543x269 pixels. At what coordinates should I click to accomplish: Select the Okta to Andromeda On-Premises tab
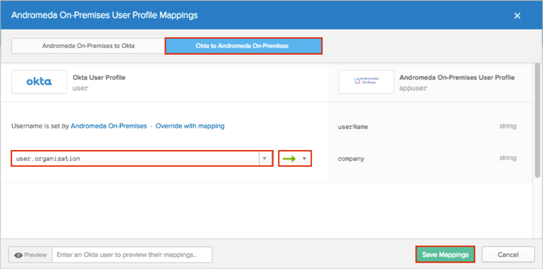coord(243,46)
